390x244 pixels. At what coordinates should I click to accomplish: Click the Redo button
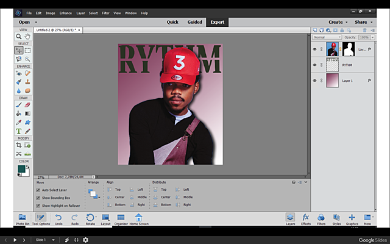tap(74, 220)
